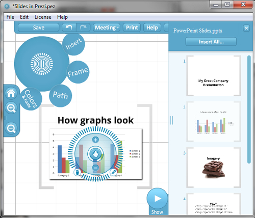255x218 pixels.
Task: Click the Prezi app icon in title bar
Action: click(7, 7)
